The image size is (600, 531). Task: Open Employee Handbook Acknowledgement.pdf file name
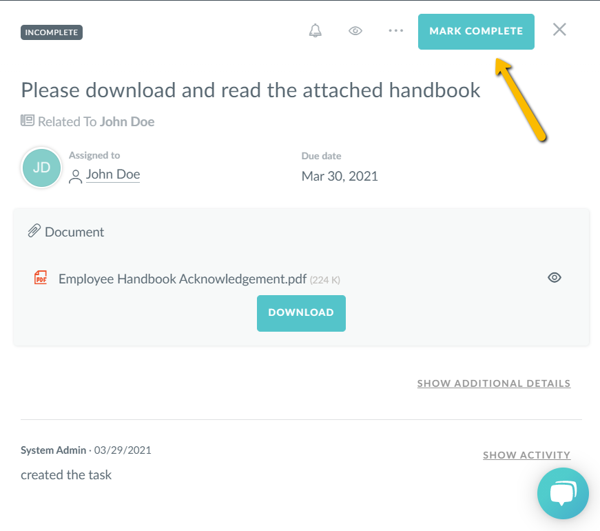coord(183,279)
